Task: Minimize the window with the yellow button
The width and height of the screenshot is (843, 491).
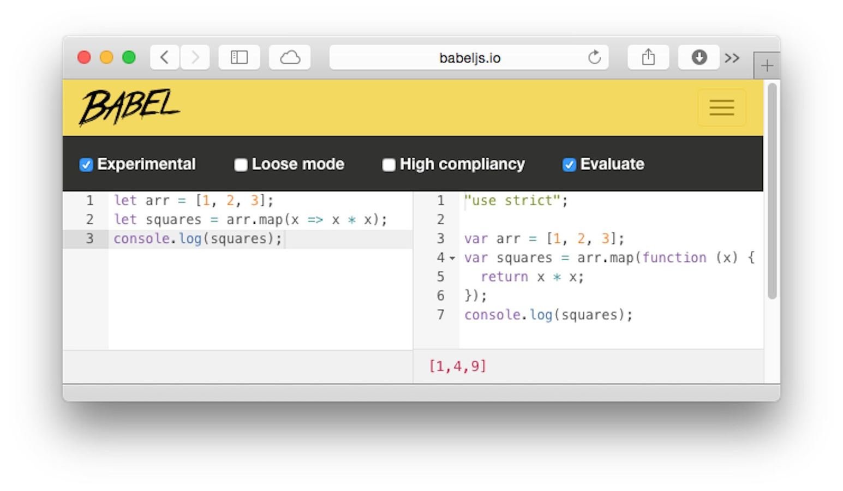Action: click(106, 57)
